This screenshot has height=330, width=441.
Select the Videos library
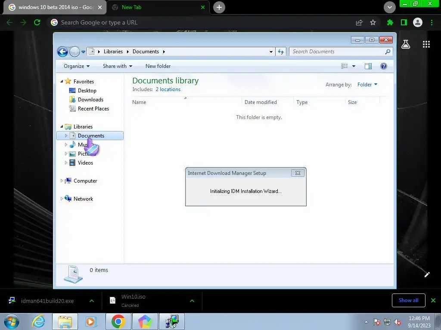pos(86,163)
